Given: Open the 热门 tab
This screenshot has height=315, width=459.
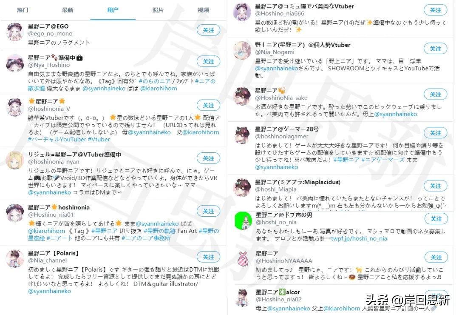Looking at the screenshot, I should (23, 10).
